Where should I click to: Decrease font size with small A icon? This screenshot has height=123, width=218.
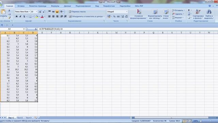pyautogui.click(x=44, y=12)
